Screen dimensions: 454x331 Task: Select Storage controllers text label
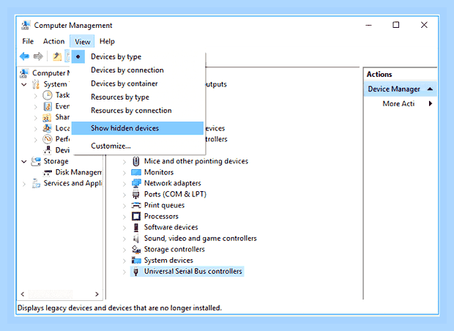coord(174,249)
